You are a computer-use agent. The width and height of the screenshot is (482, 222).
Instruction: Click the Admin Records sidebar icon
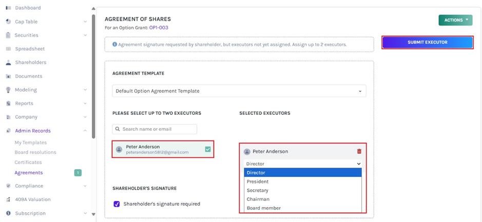pos(8,131)
